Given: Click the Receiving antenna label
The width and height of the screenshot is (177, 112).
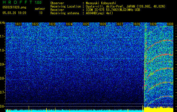Looking at the screenshot, I should [65, 13].
